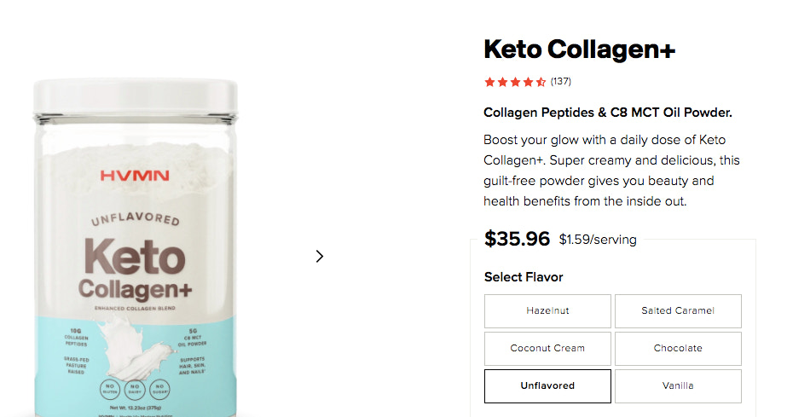The image size is (787, 417).
Task: Click the first red rating star
Action: click(489, 82)
